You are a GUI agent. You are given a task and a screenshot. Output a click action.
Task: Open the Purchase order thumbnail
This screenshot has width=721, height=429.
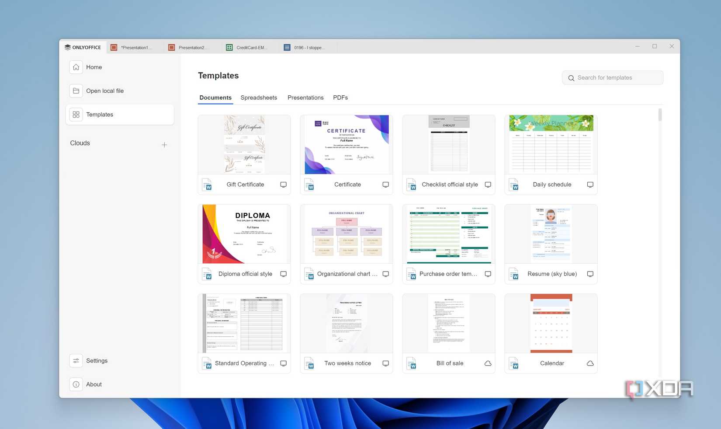pos(449,234)
